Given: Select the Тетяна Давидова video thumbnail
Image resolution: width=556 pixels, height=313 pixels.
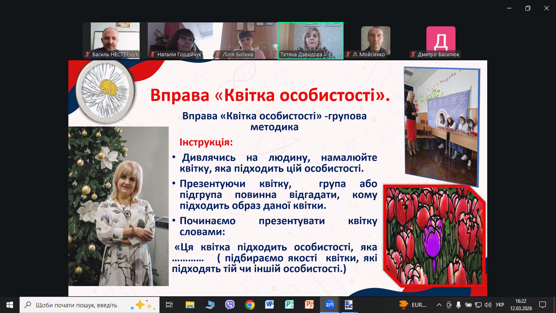Looking at the screenshot, I should click(310, 40).
